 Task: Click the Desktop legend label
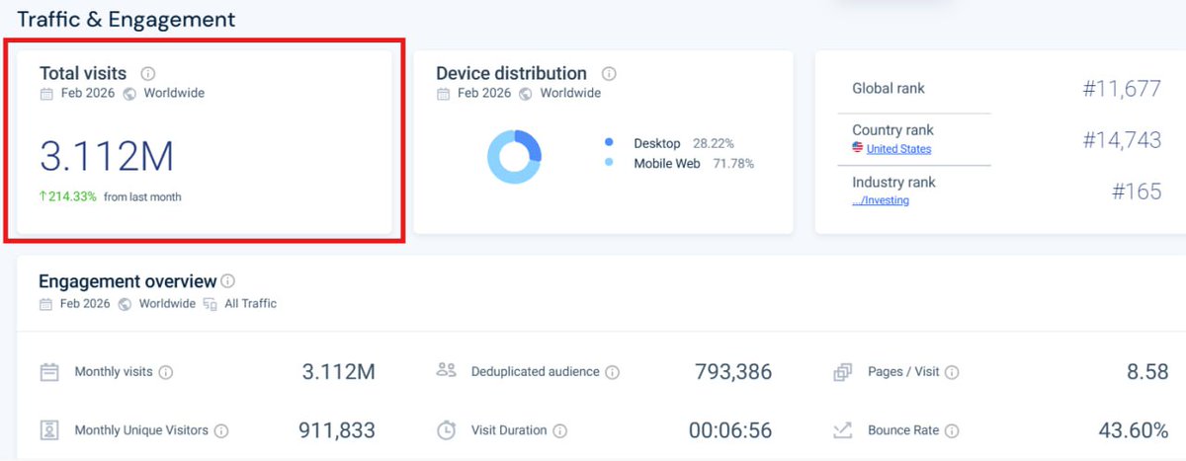(x=657, y=144)
